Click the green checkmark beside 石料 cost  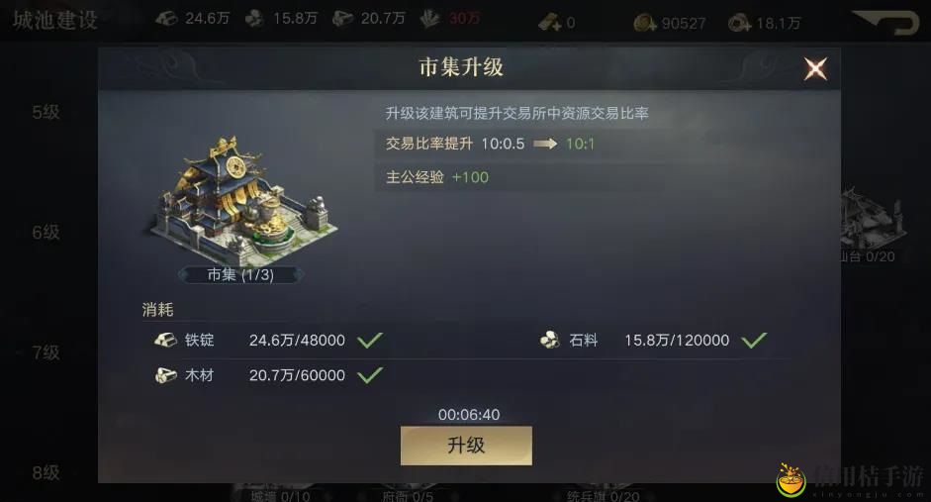point(754,340)
